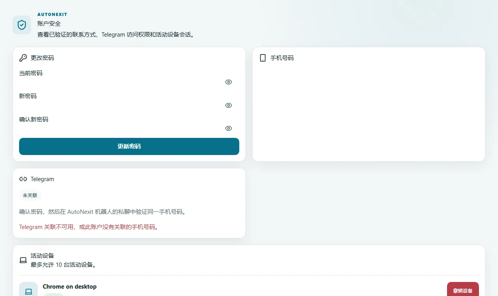Click the 确认新密码 field label
The height and width of the screenshot is (296, 498).
point(34,120)
